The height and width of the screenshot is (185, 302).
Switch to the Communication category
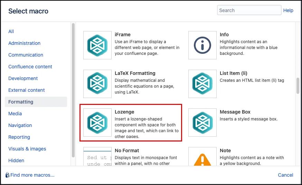[x=26, y=55]
